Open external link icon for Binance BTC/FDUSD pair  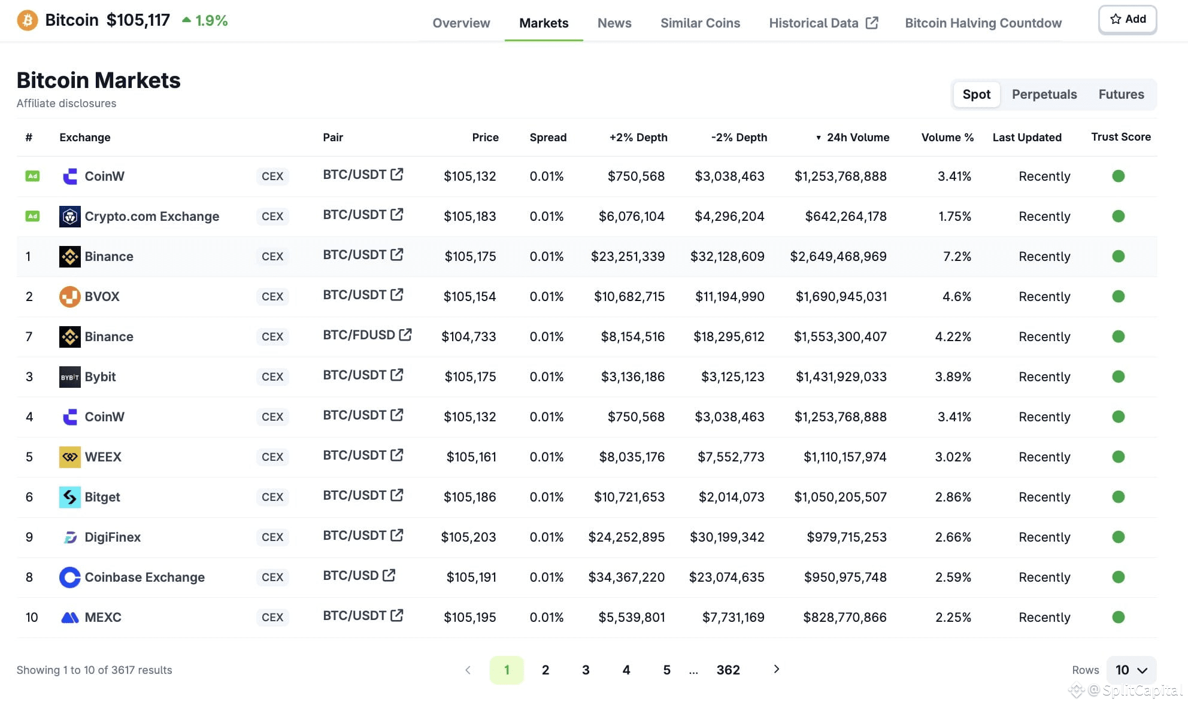point(405,335)
